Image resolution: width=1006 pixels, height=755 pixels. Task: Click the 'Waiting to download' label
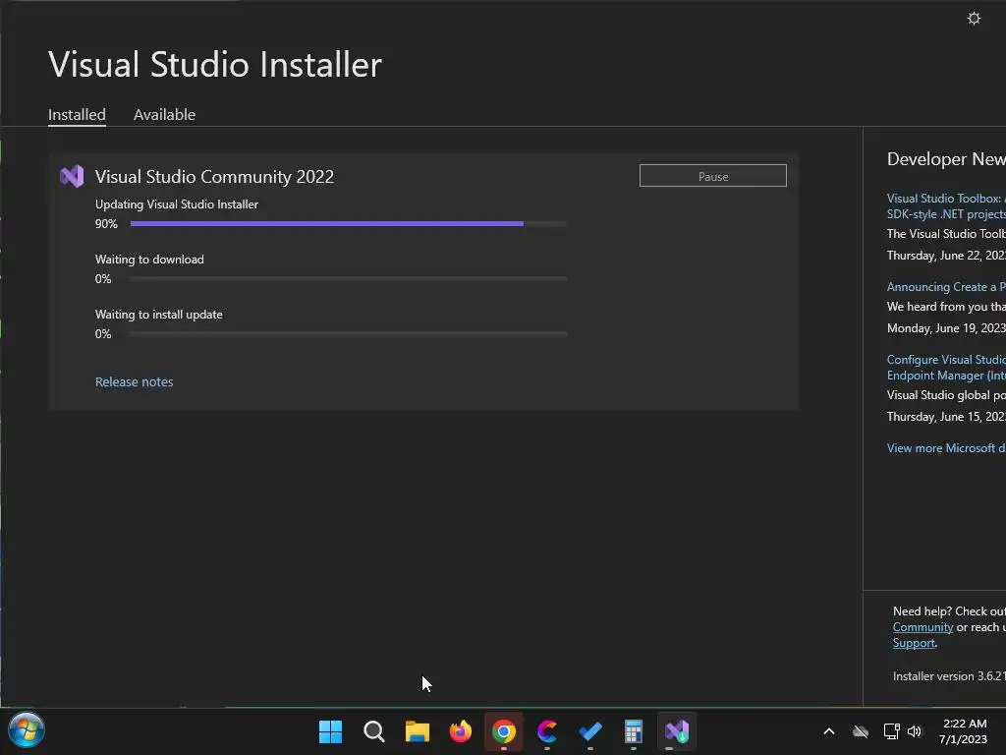[x=149, y=260]
